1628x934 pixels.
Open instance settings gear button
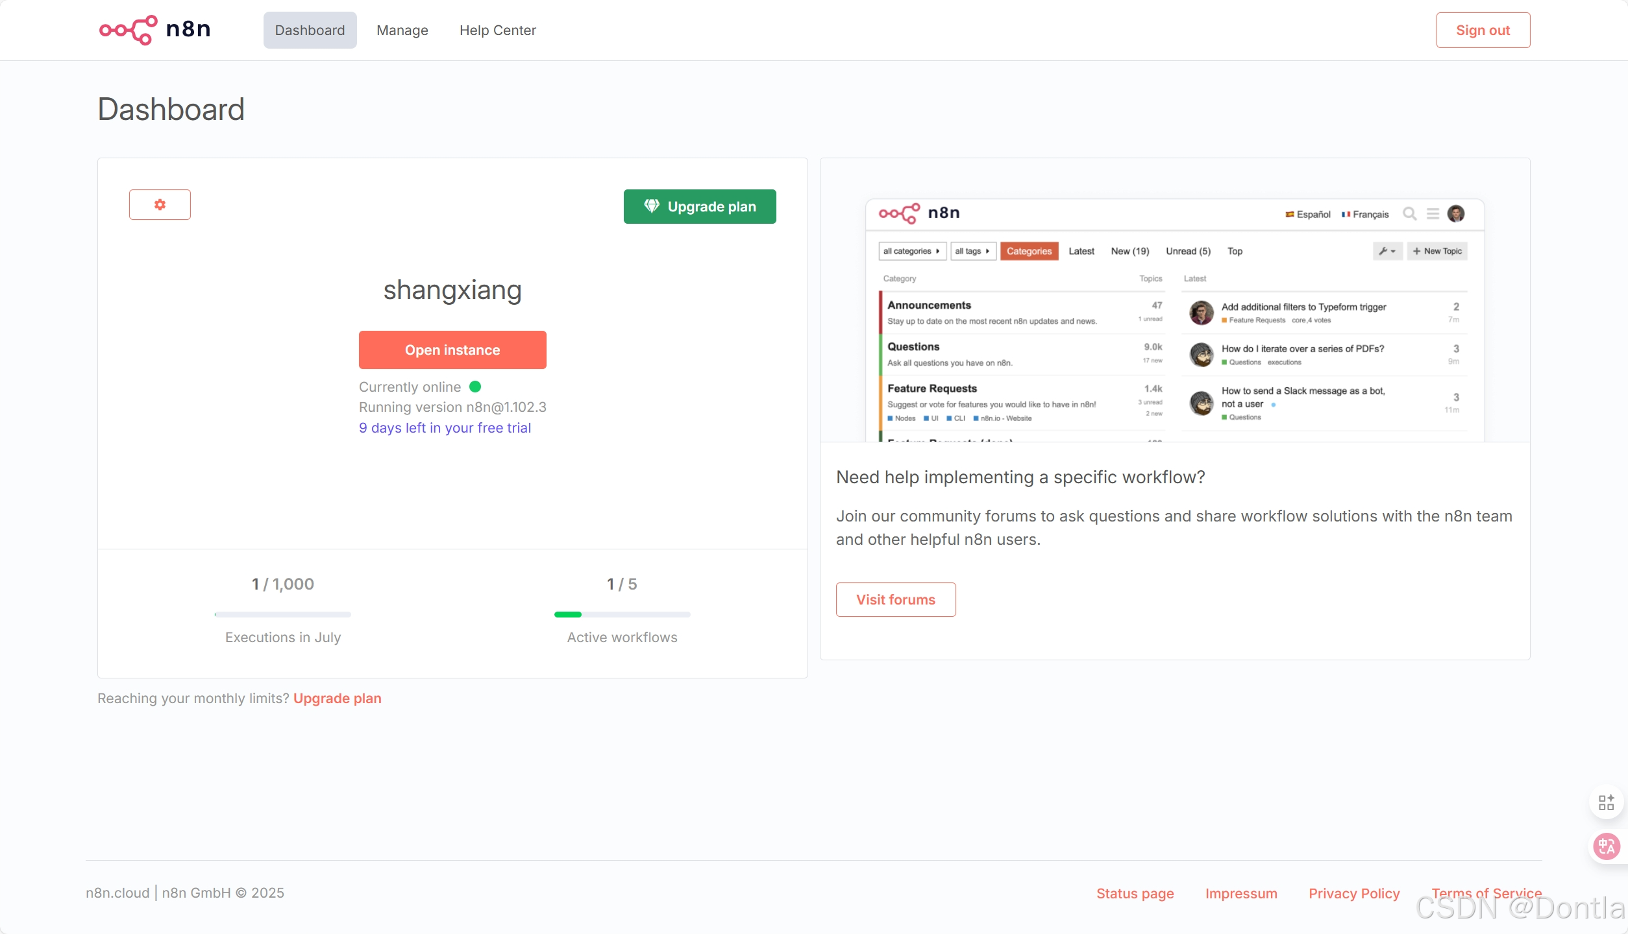[x=160, y=205]
